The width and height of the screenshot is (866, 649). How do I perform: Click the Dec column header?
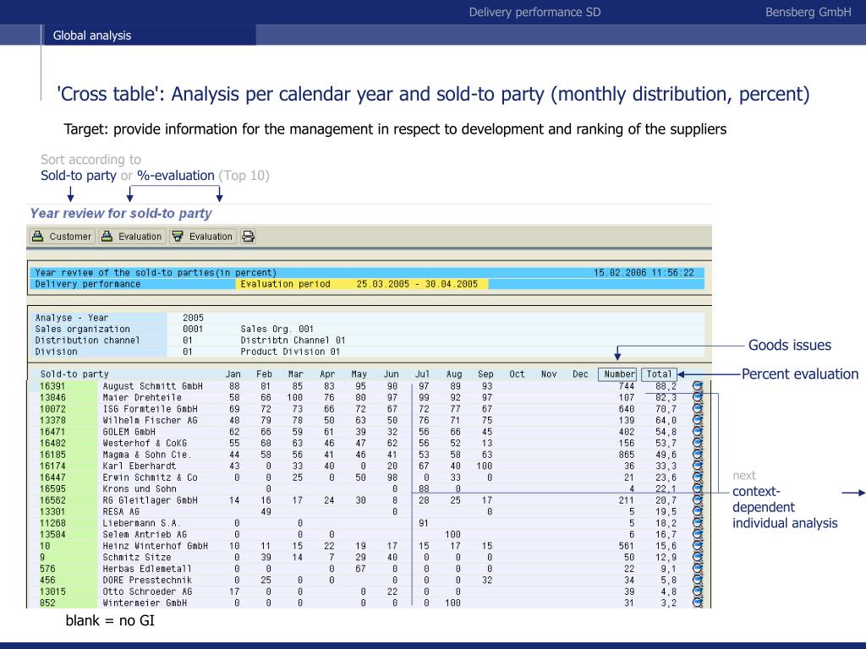pyautogui.click(x=580, y=374)
